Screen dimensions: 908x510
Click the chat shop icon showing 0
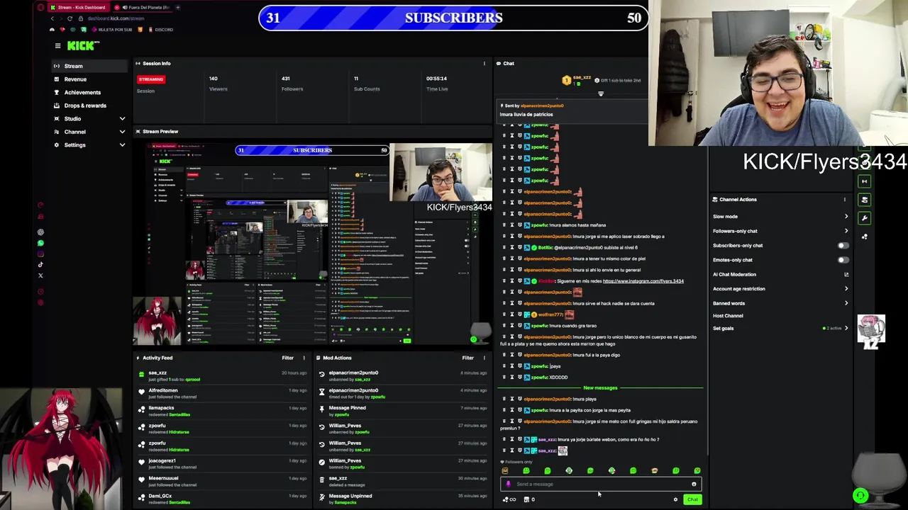click(528, 499)
